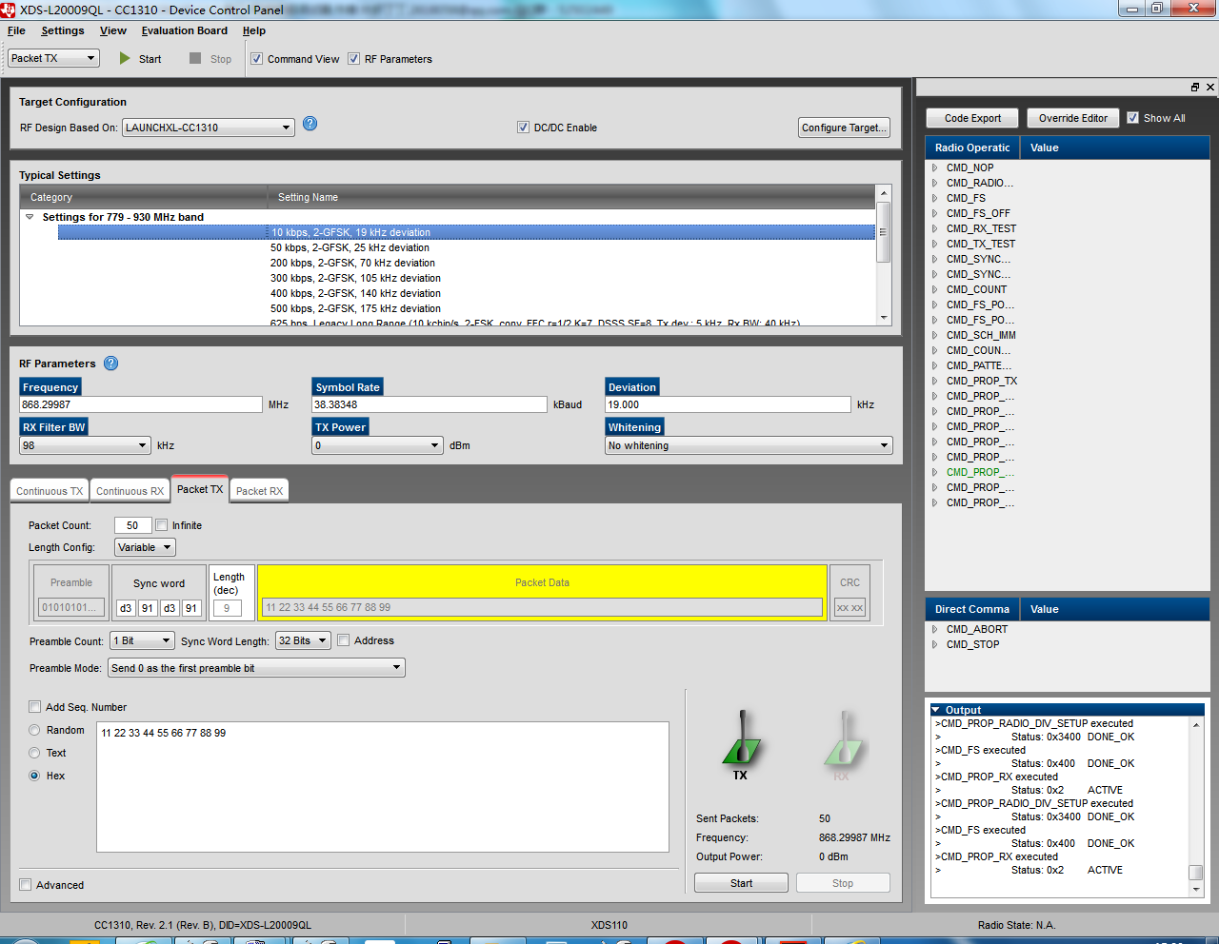Viewport: 1219px width, 944px height.
Task: Open the TX Power dropdown
Action: pos(378,445)
